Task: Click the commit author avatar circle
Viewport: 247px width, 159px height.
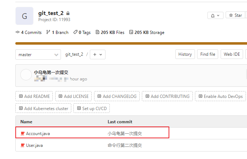Action: point(26,75)
